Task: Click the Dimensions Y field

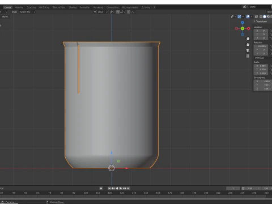Action: (263, 85)
